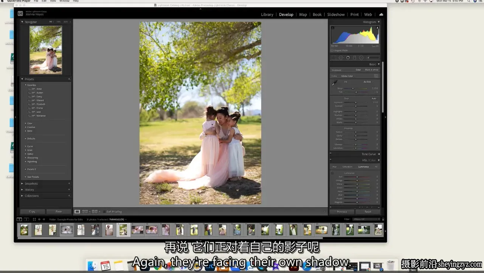484x273 pixels.
Task: Click the Exposure slider handle
Action: pos(355,102)
